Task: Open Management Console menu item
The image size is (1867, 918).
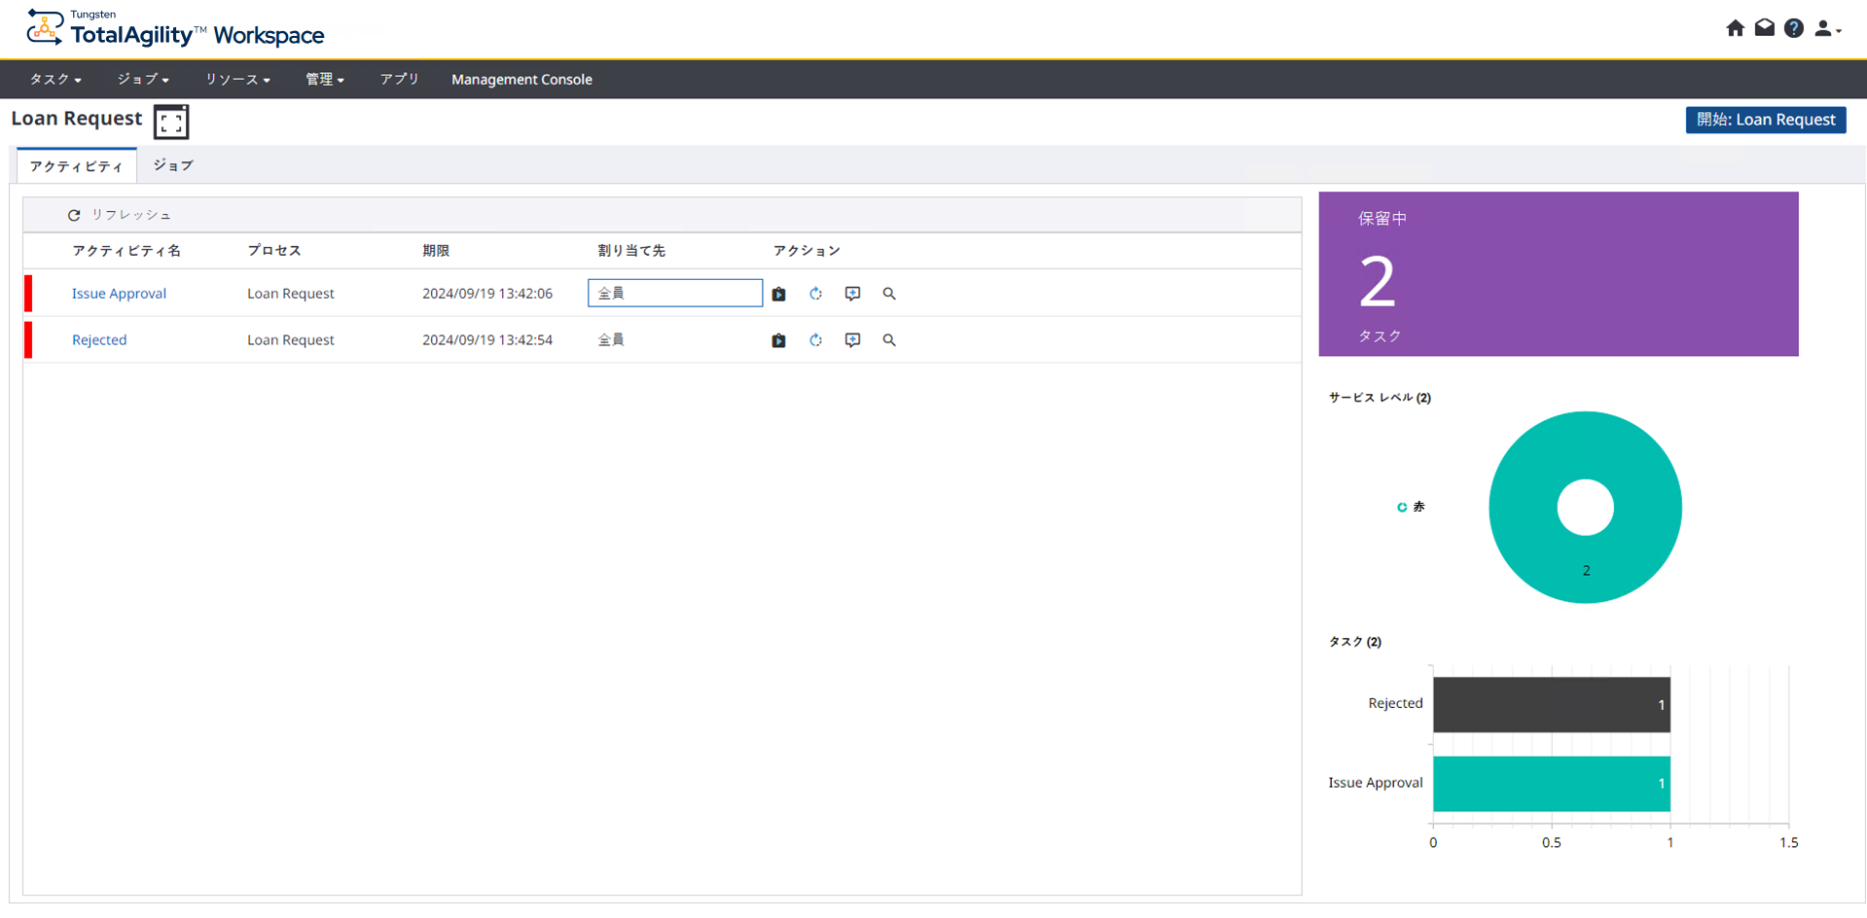Action: click(521, 80)
